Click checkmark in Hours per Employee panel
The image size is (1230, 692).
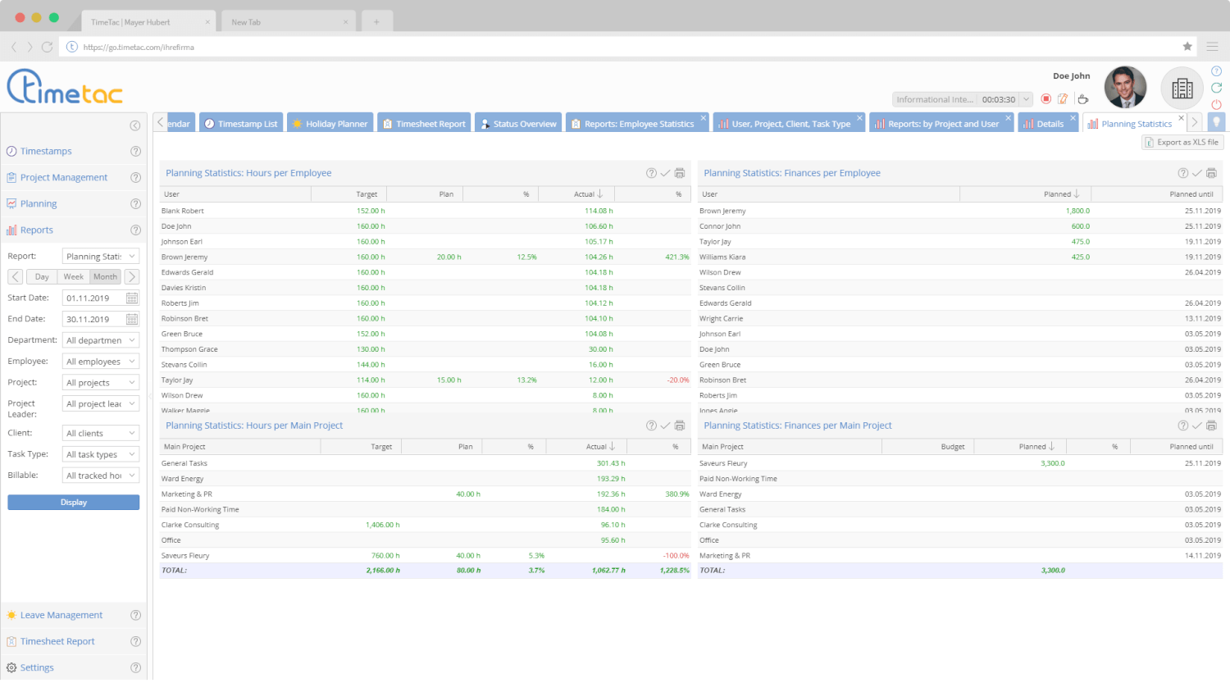coord(666,173)
